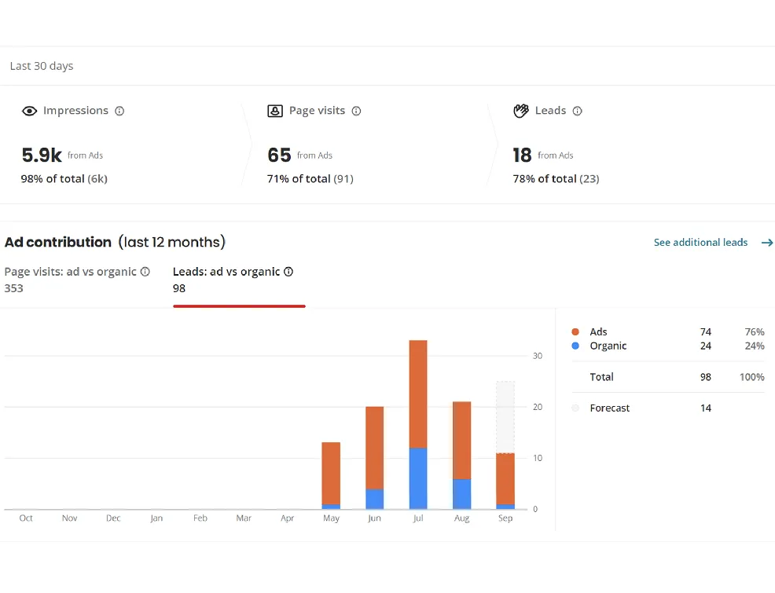Click the info icon beside Impressions

click(x=119, y=112)
